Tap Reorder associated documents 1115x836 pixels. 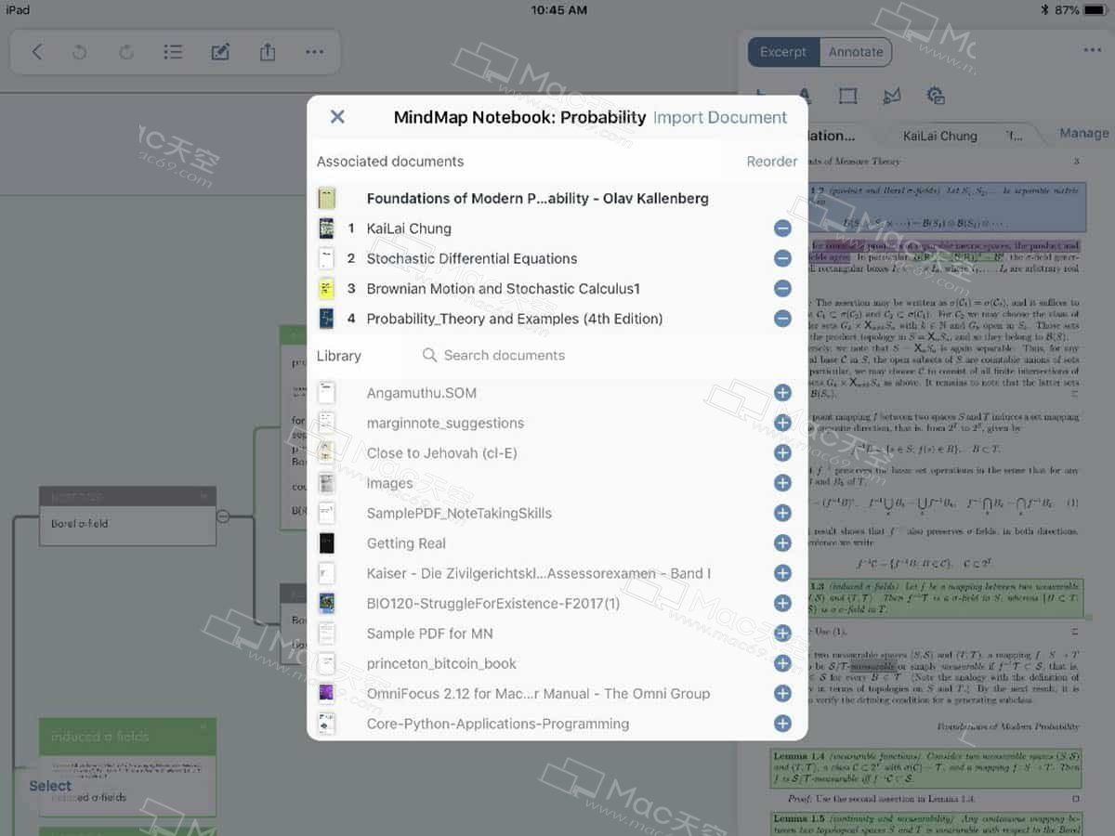point(772,161)
